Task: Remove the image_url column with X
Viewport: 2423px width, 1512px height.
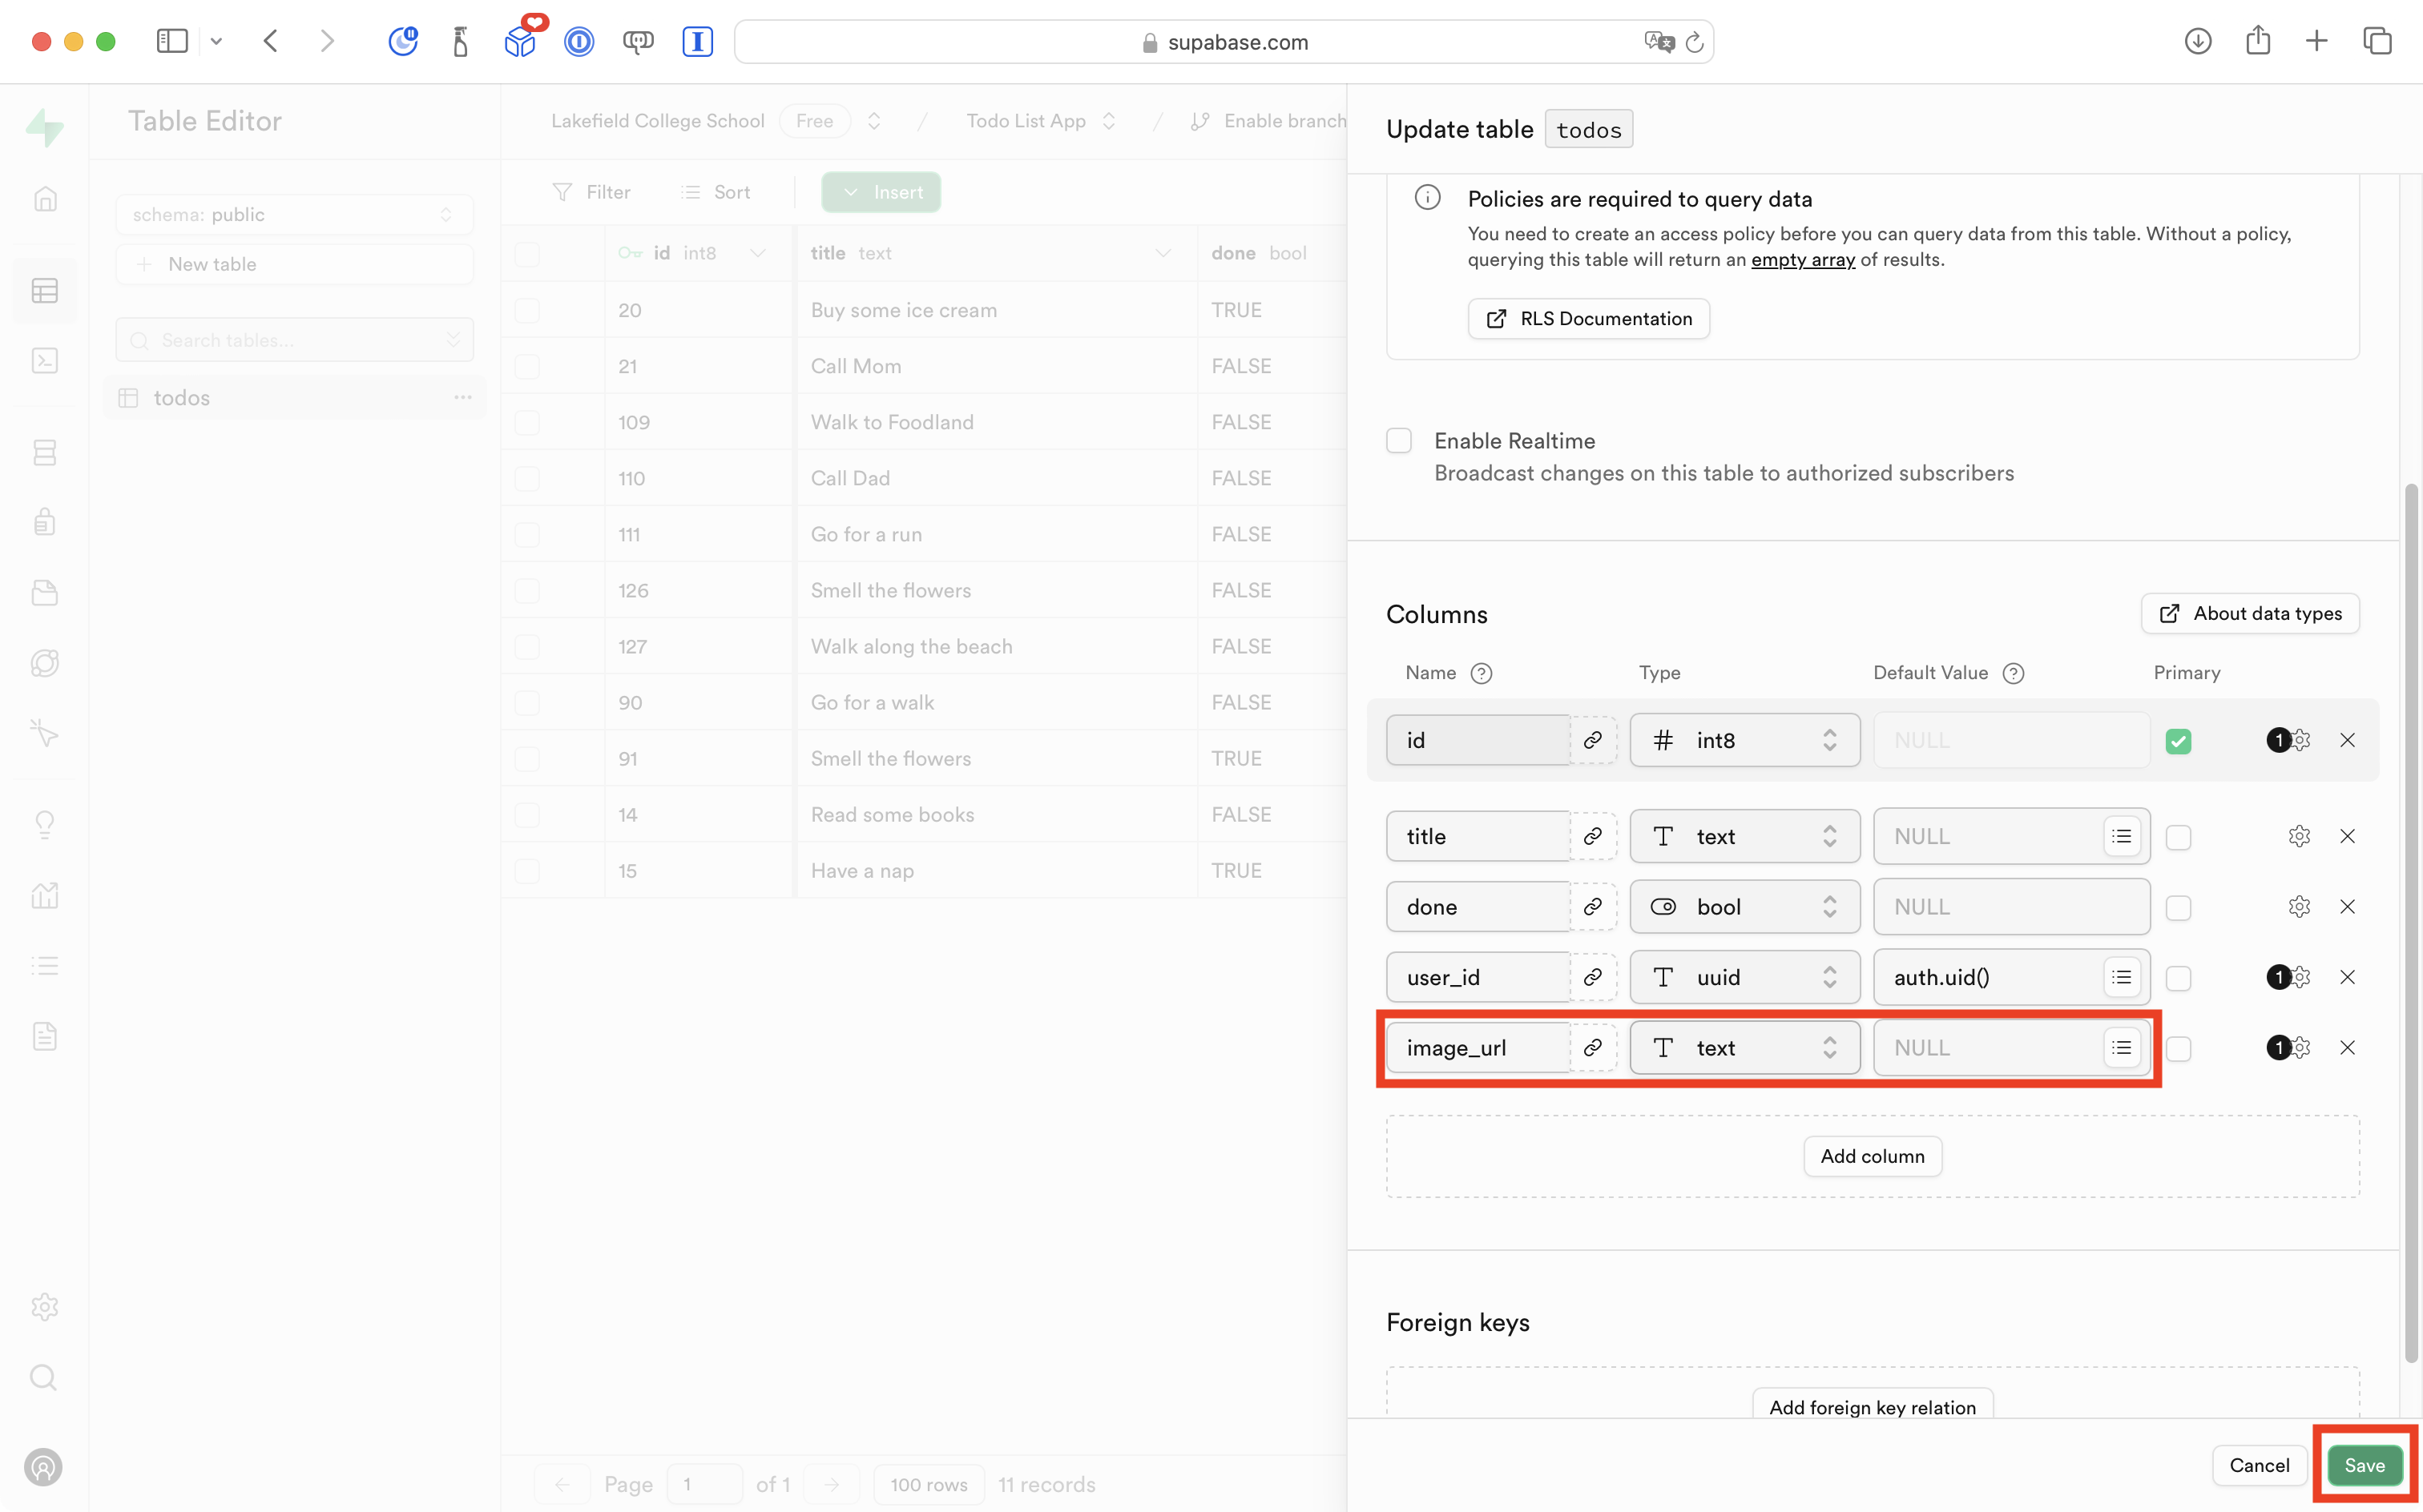Action: click(x=2347, y=1047)
